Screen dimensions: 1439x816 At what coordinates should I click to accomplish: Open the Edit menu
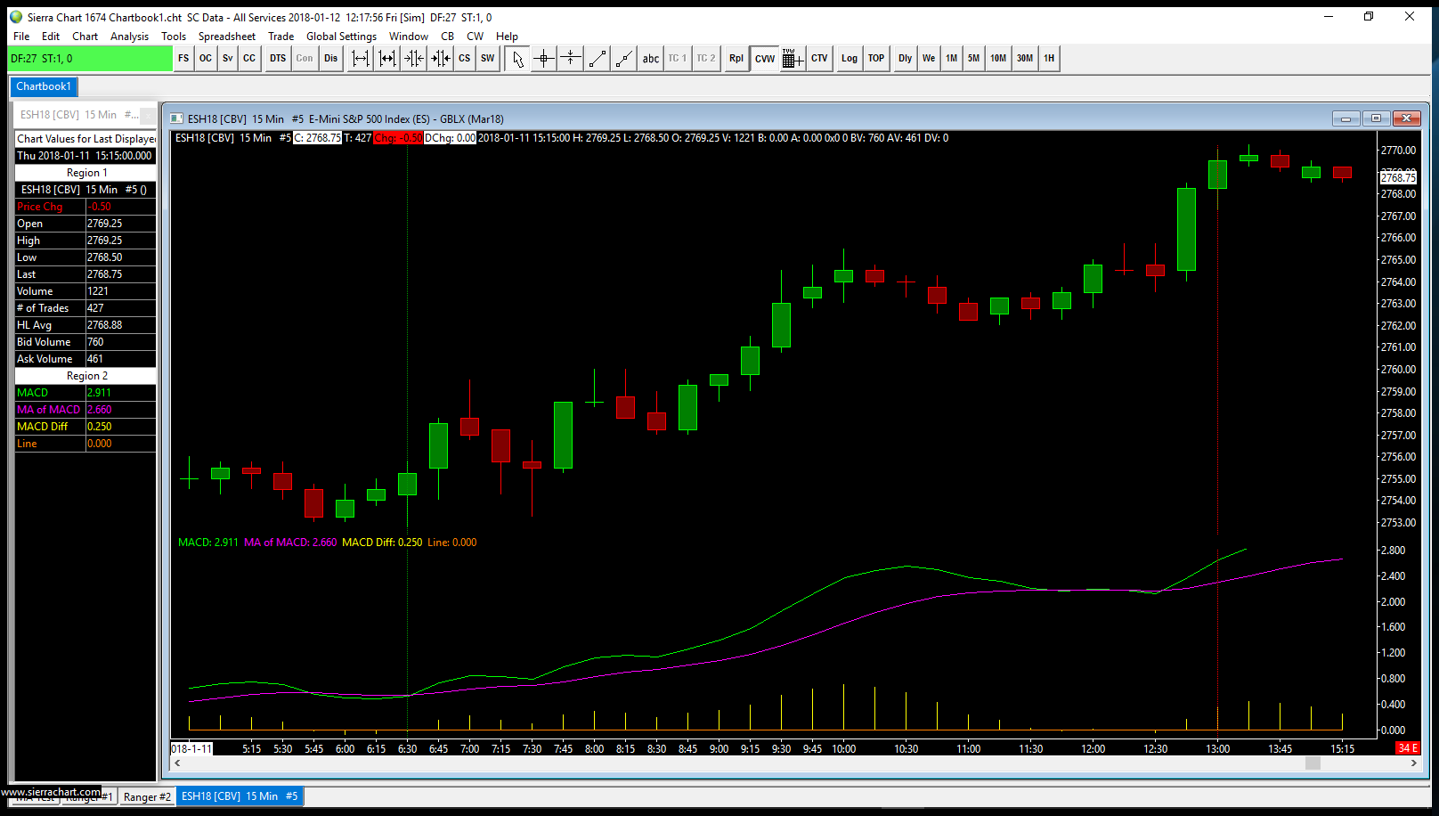pos(51,37)
